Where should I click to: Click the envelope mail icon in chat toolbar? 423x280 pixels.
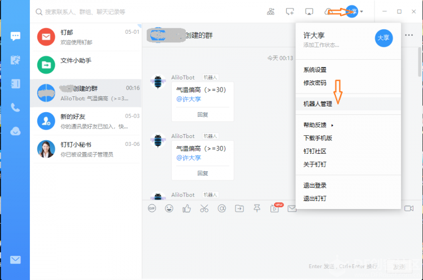pos(292,208)
